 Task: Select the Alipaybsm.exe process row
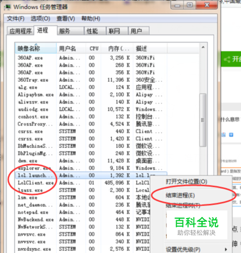(91, 94)
